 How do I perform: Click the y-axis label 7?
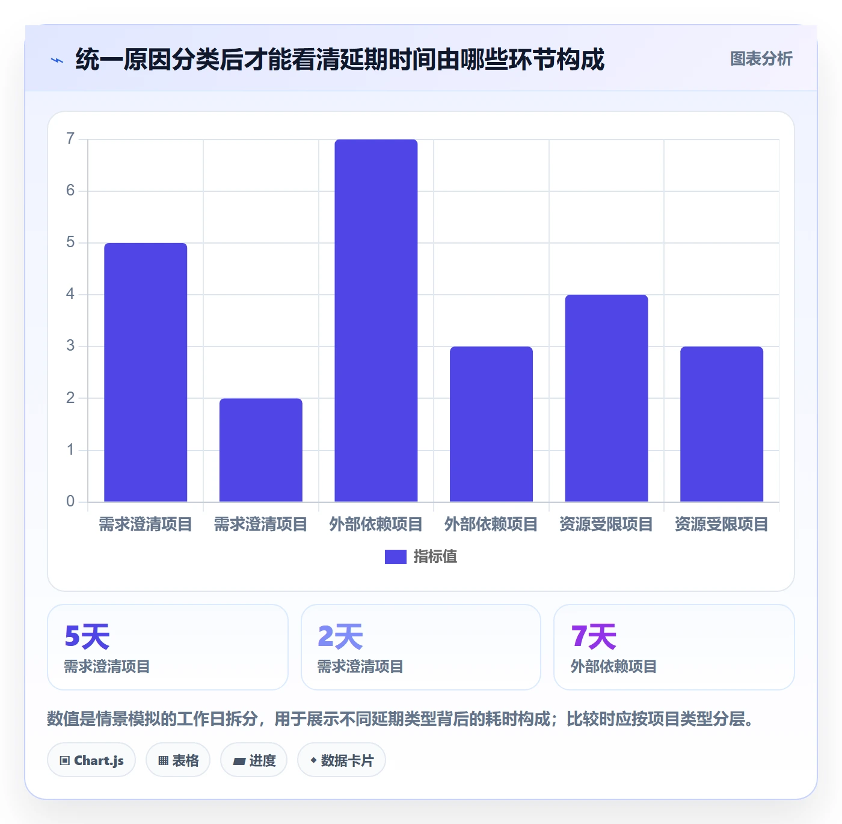[70, 139]
